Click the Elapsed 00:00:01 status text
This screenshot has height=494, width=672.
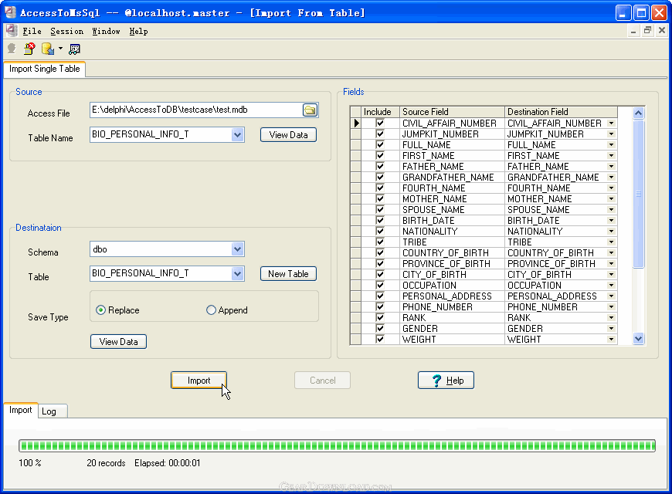click(167, 463)
